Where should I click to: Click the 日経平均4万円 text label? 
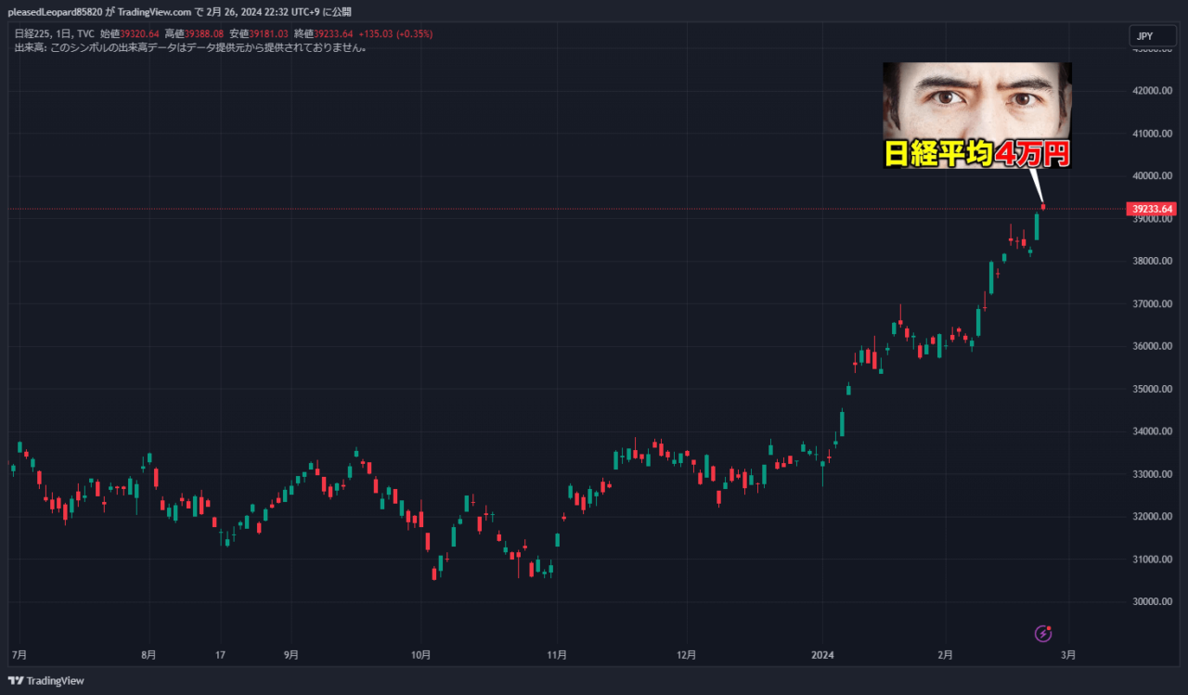976,156
